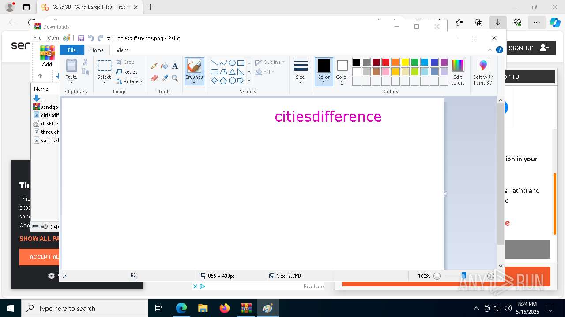Expand the shapes gallery more arrow
This screenshot has height=317, width=565.
(249, 81)
